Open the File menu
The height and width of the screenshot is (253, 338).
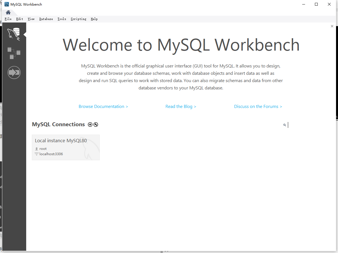(8, 19)
